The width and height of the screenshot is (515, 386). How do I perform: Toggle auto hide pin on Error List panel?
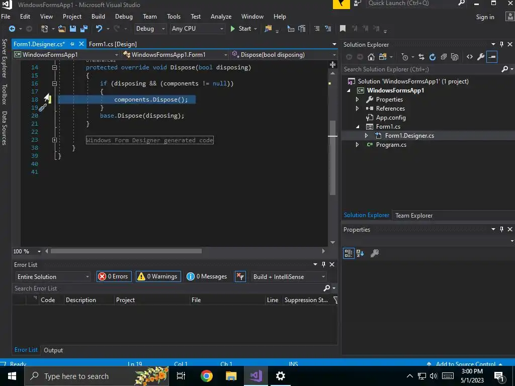click(323, 264)
